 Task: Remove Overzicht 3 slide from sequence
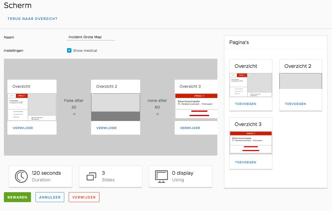tap(190, 128)
